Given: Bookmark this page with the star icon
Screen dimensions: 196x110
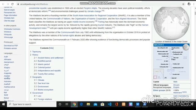Looking at the screenshot, I should point(183,4).
